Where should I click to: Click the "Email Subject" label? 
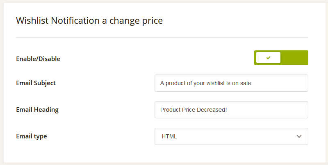point(36,83)
